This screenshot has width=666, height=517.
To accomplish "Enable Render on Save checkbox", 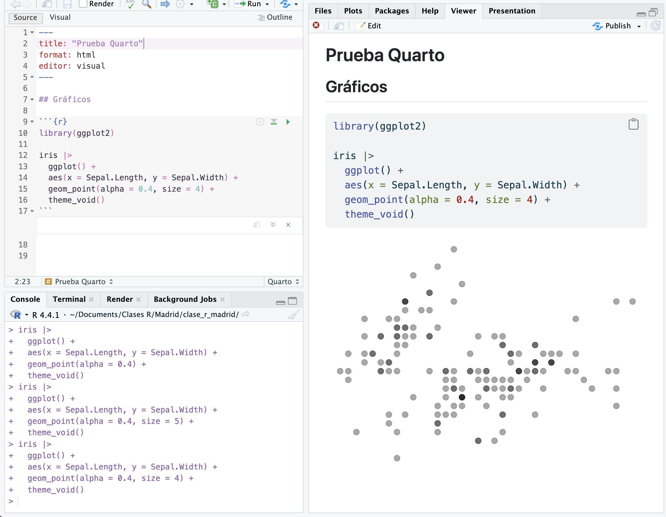I will click(x=83, y=4).
